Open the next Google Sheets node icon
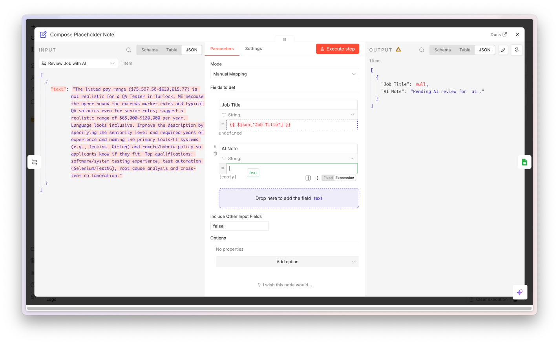The width and height of the screenshot is (559, 344). pos(524,162)
